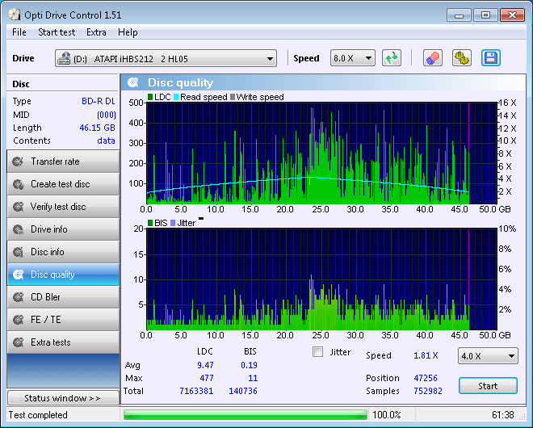The height and width of the screenshot is (428, 533).
Task: Show the Drive info panel
Action: click(x=63, y=229)
